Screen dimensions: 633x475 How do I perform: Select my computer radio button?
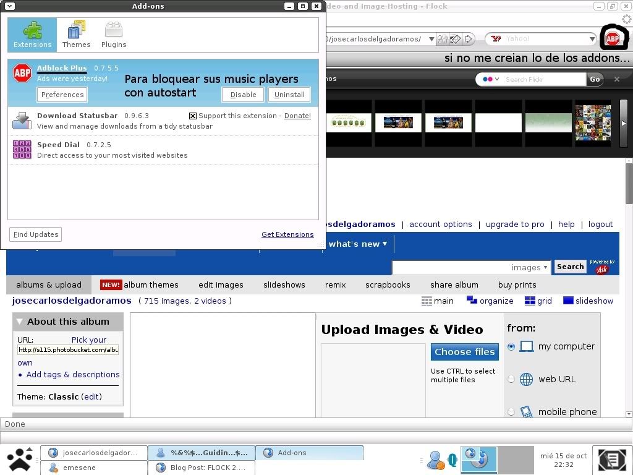pyautogui.click(x=511, y=346)
